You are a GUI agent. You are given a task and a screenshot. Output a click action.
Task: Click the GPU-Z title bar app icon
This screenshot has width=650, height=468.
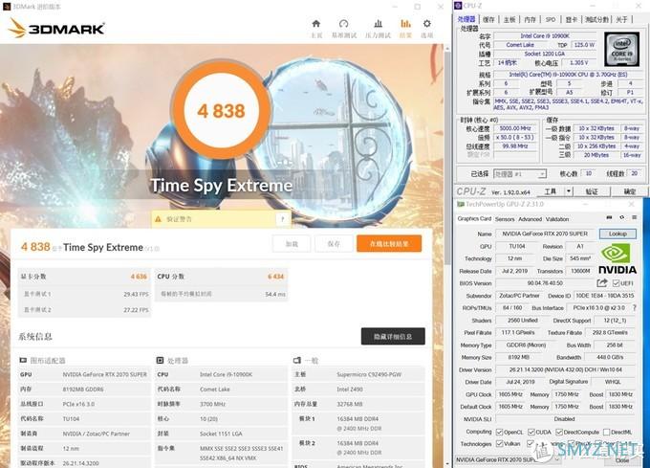click(460, 204)
